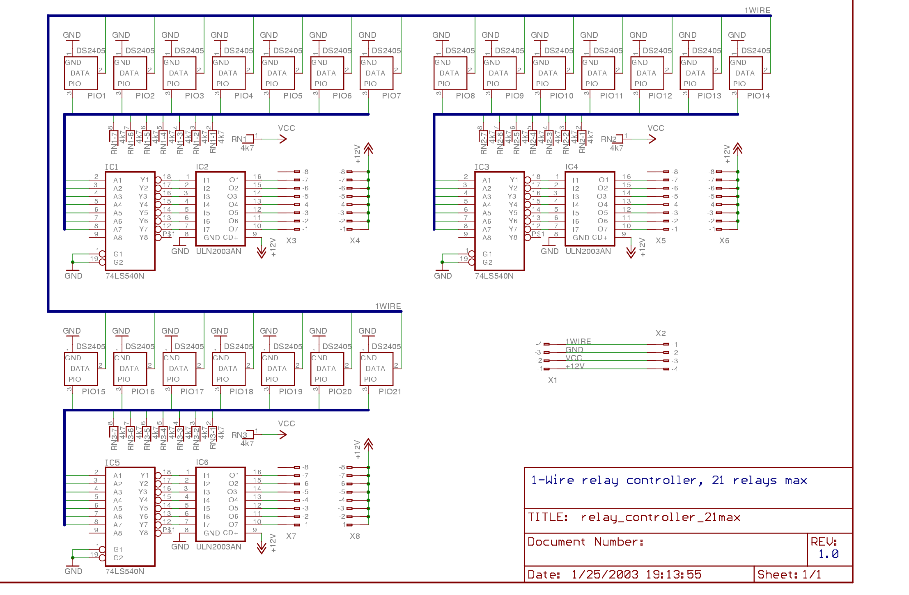909x595 pixels.
Task: Click the title text relay_controller_21max
Action: 660,517
